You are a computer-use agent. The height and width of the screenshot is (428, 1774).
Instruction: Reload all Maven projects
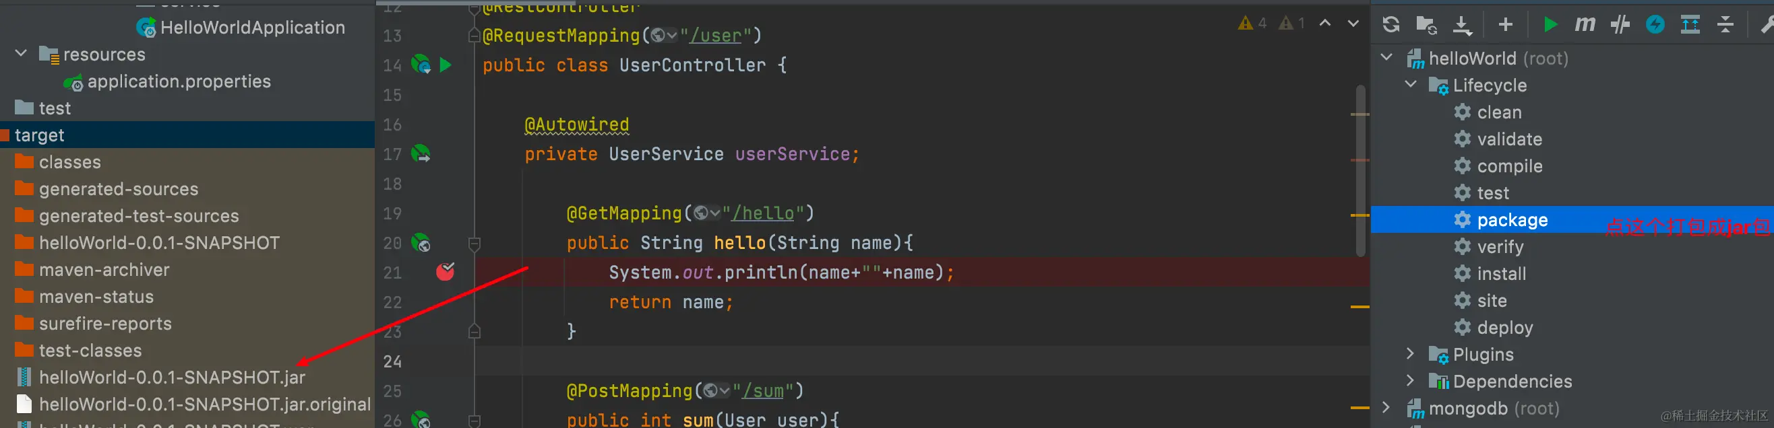(x=1390, y=25)
